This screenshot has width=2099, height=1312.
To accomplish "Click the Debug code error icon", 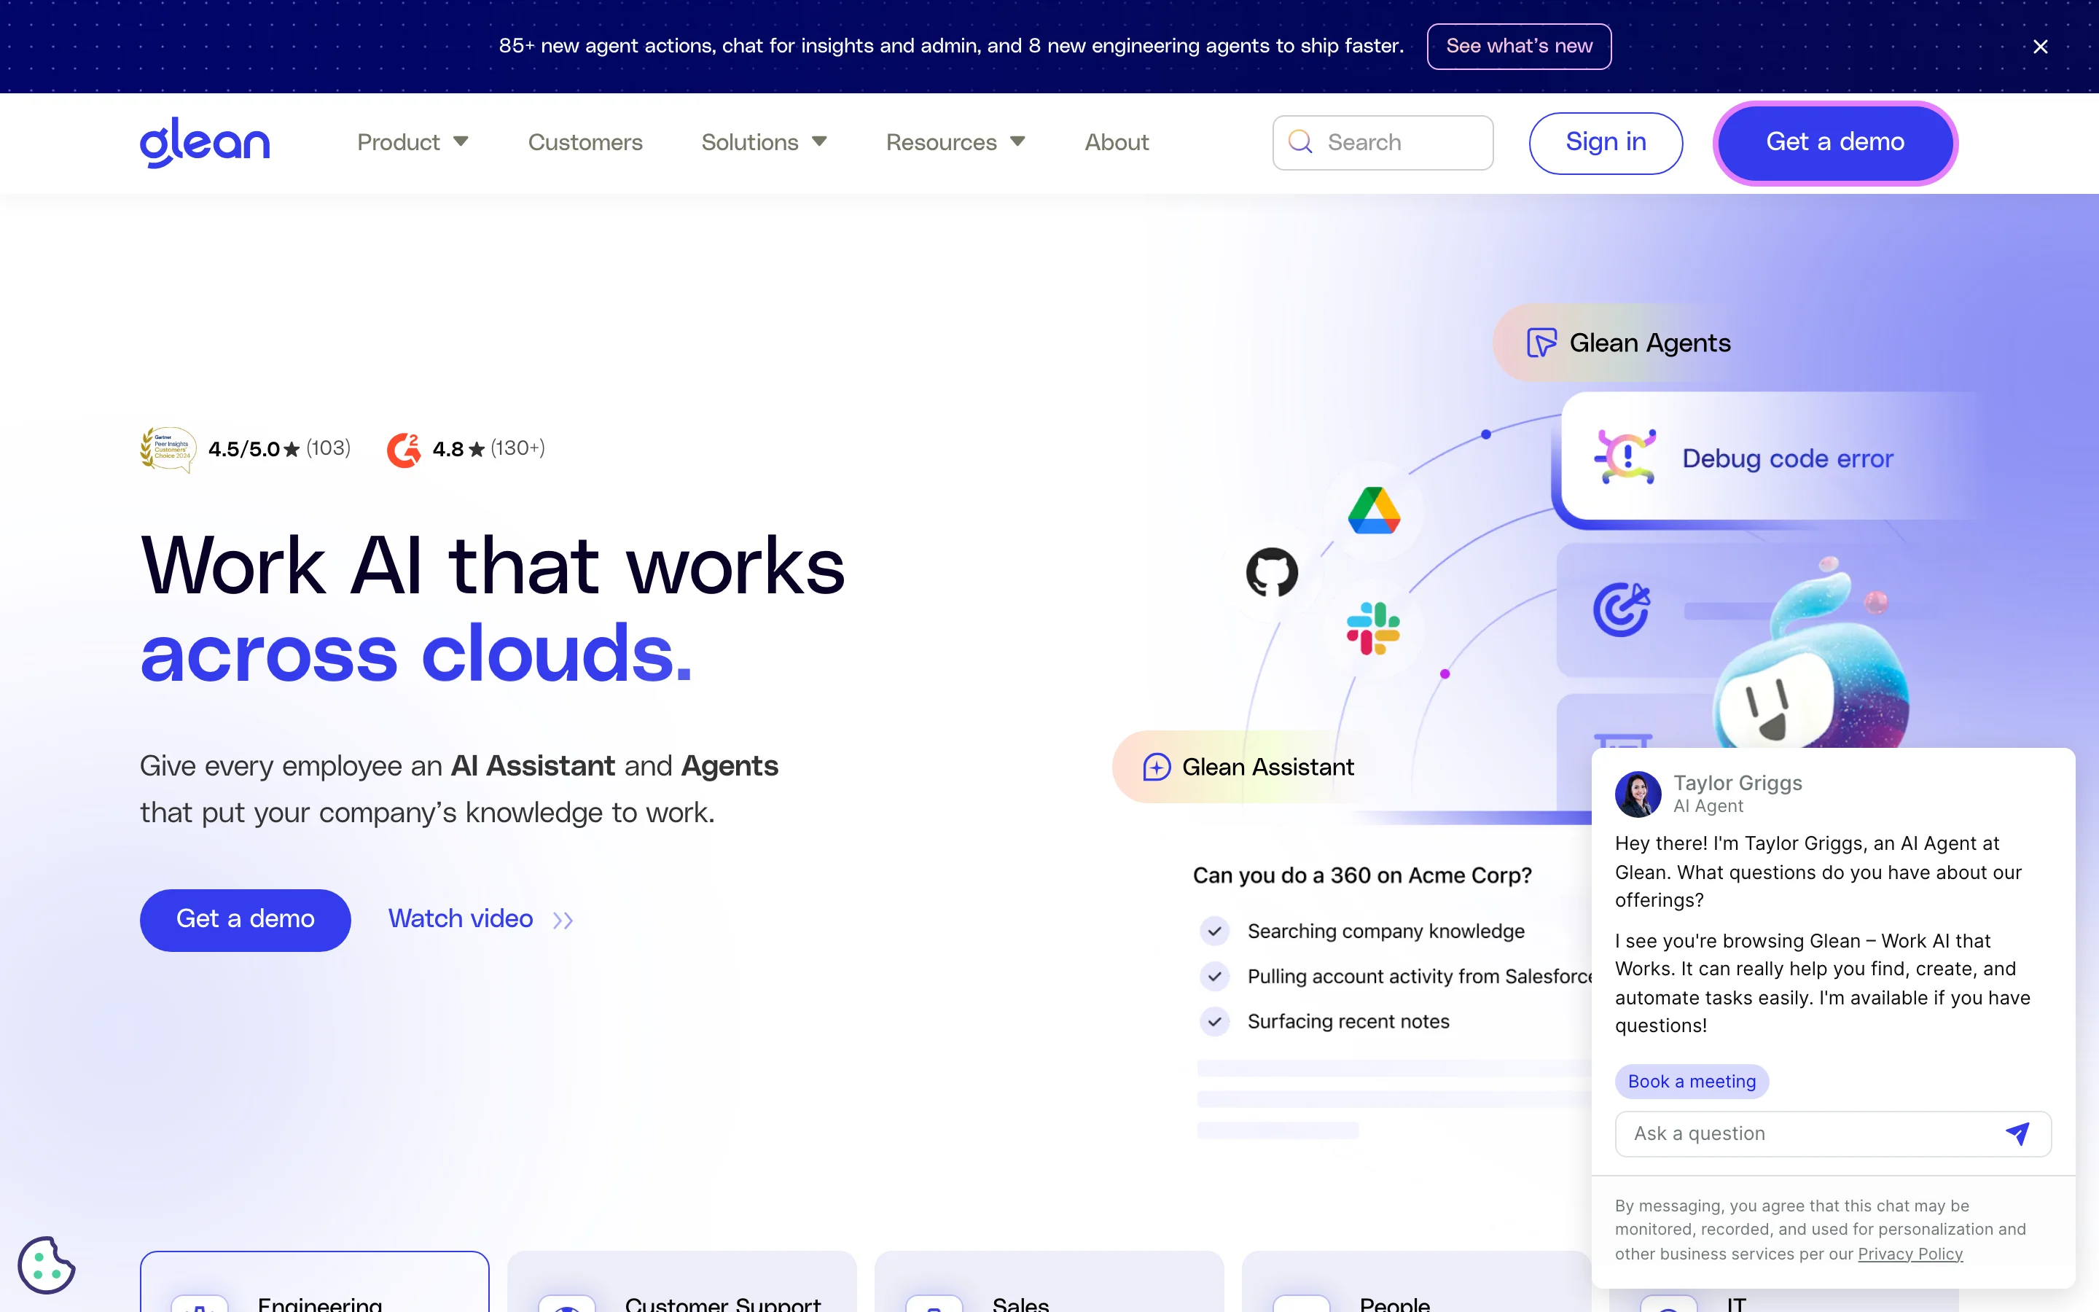I will 1625,456.
